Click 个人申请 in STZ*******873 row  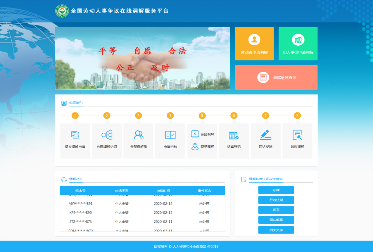tap(122, 222)
